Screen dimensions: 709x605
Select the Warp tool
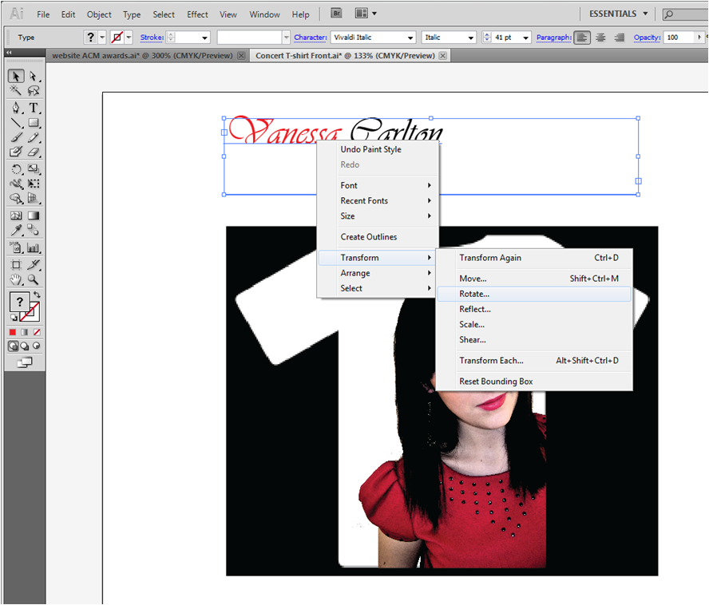click(16, 184)
